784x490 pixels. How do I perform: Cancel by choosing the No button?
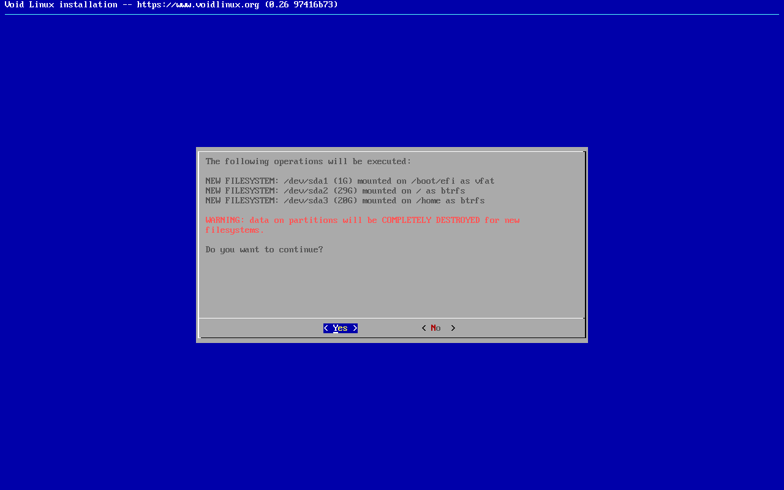(x=435, y=328)
